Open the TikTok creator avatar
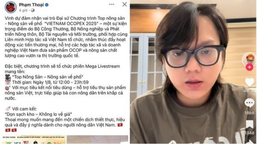 (x=249, y=59)
